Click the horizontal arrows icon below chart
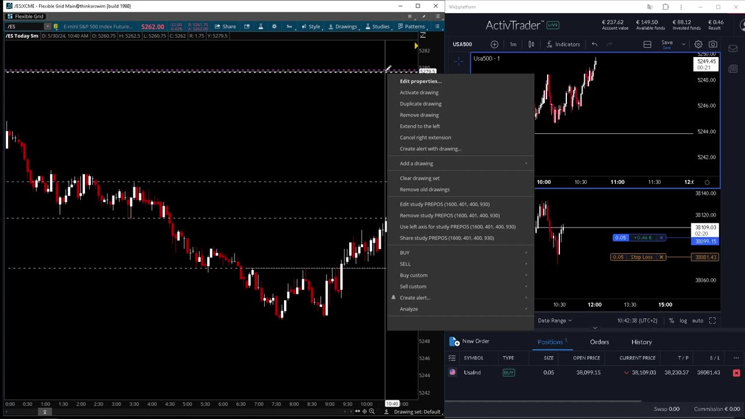The height and width of the screenshot is (419, 745). click(357, 411)
